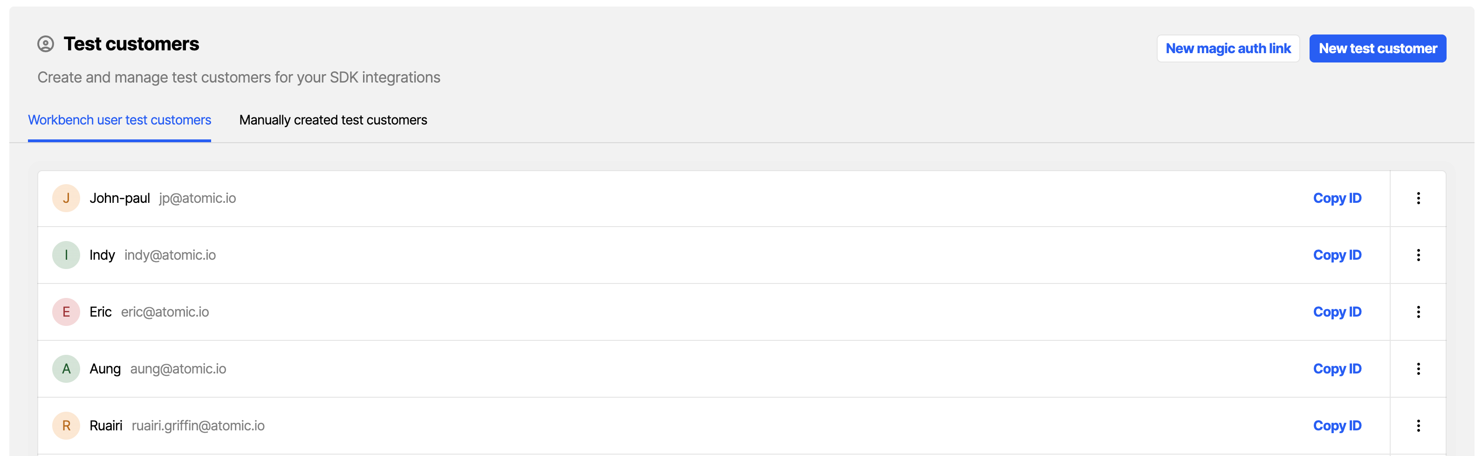Open the actions menu for Ruairi
Screen dimensions: 1482x456
[x=1419, y=426]
